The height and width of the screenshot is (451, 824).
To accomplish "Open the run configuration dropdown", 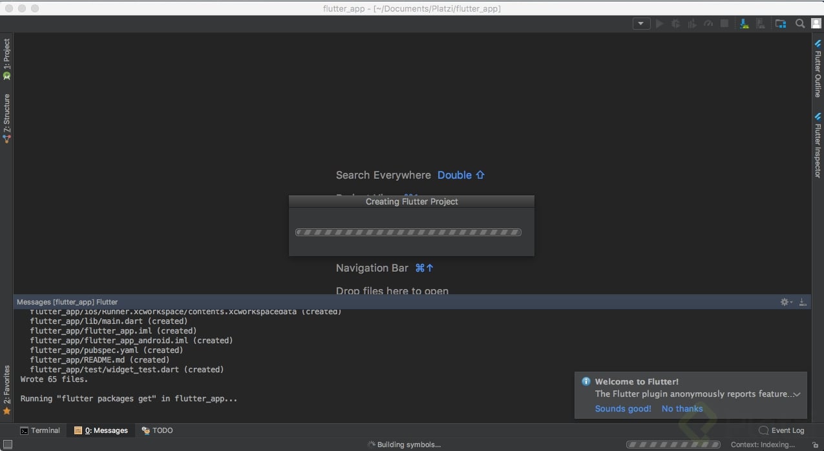I will 641,23.
